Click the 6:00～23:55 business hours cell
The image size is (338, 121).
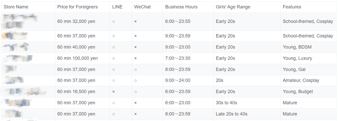178,22
